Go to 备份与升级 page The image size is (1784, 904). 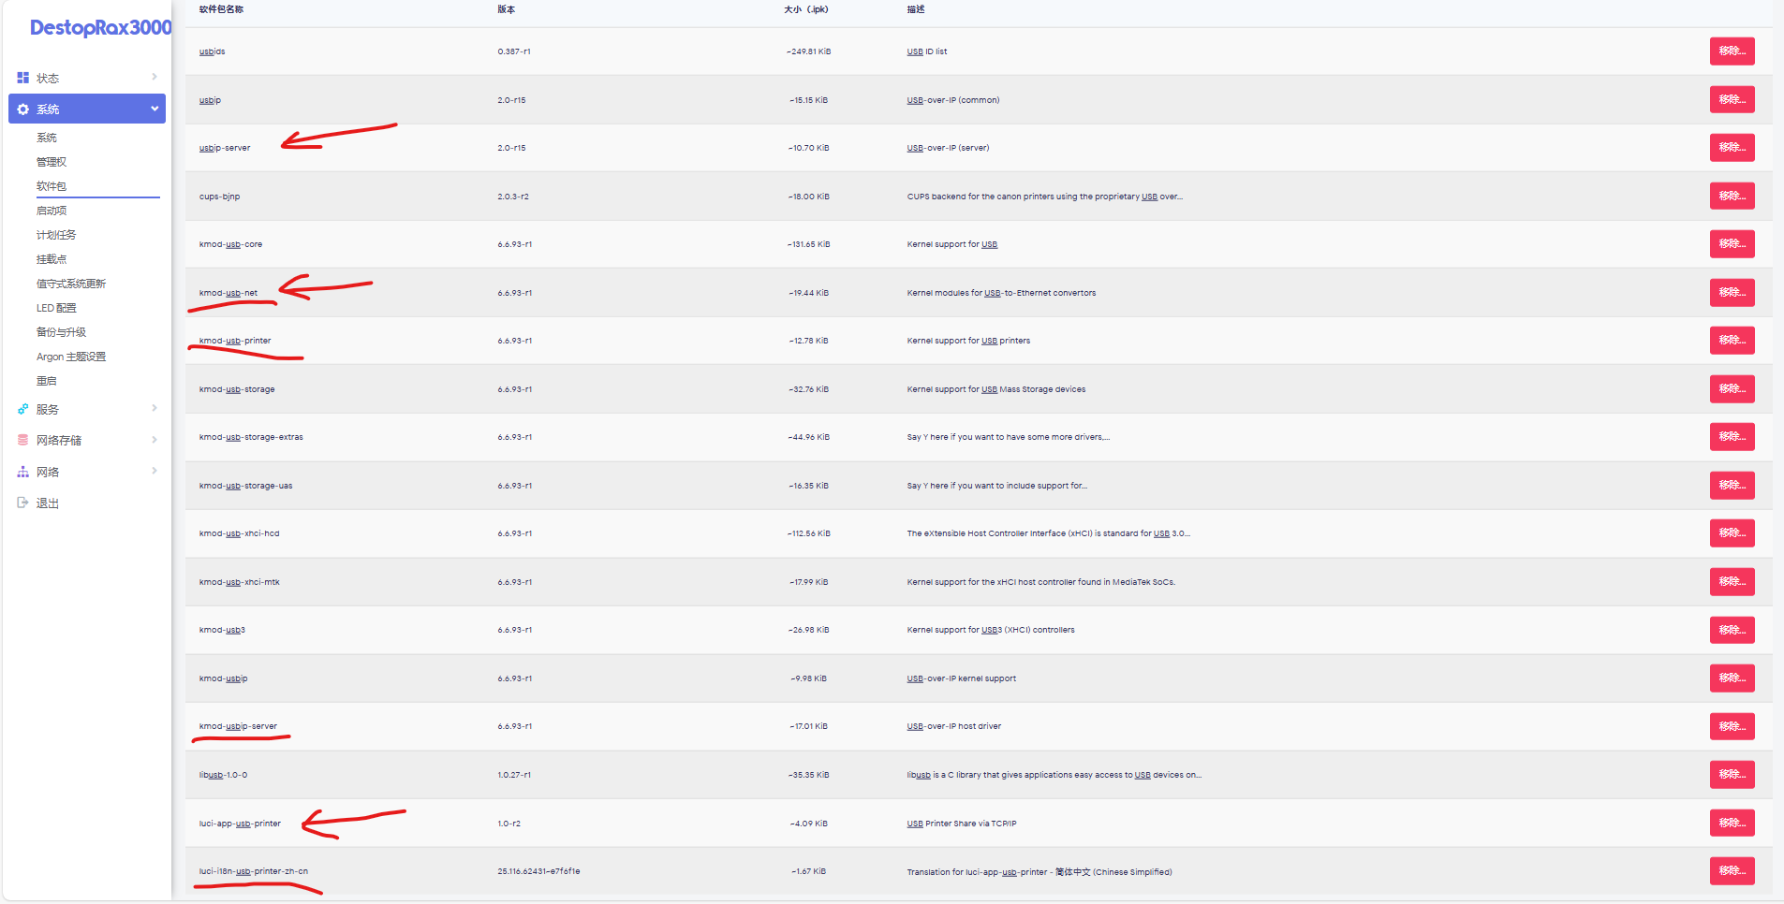[61, 332]
